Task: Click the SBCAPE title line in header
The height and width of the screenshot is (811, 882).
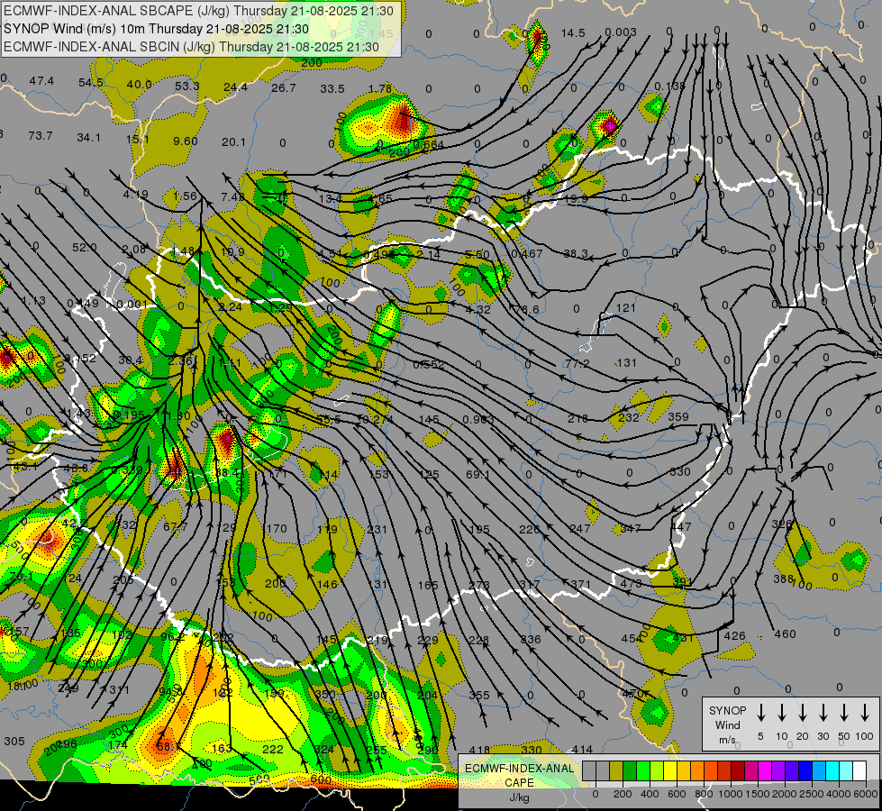Action: 198,10
